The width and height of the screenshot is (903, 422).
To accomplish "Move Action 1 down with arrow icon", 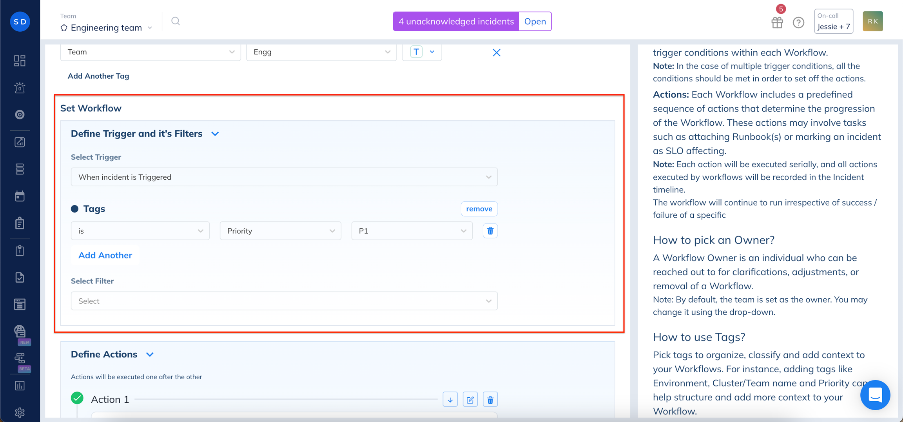I will click(450, 400).
